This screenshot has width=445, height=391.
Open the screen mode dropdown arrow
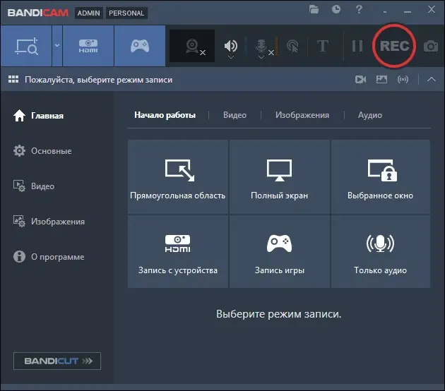click(57, 45)
